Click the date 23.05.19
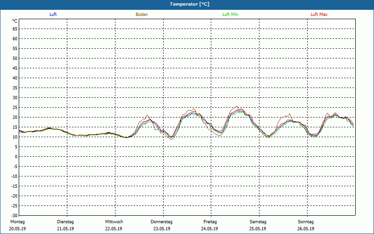 click(x=162, y=229)
